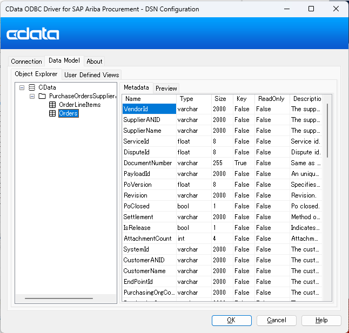Click the tree panel horizontal scrollbar

59,298
